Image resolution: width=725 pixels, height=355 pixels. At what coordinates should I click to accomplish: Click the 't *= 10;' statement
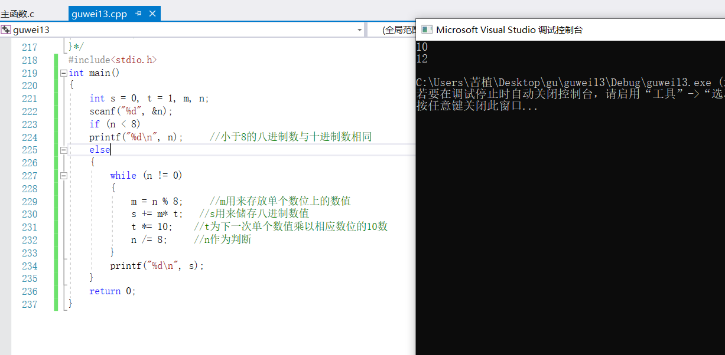152,227
